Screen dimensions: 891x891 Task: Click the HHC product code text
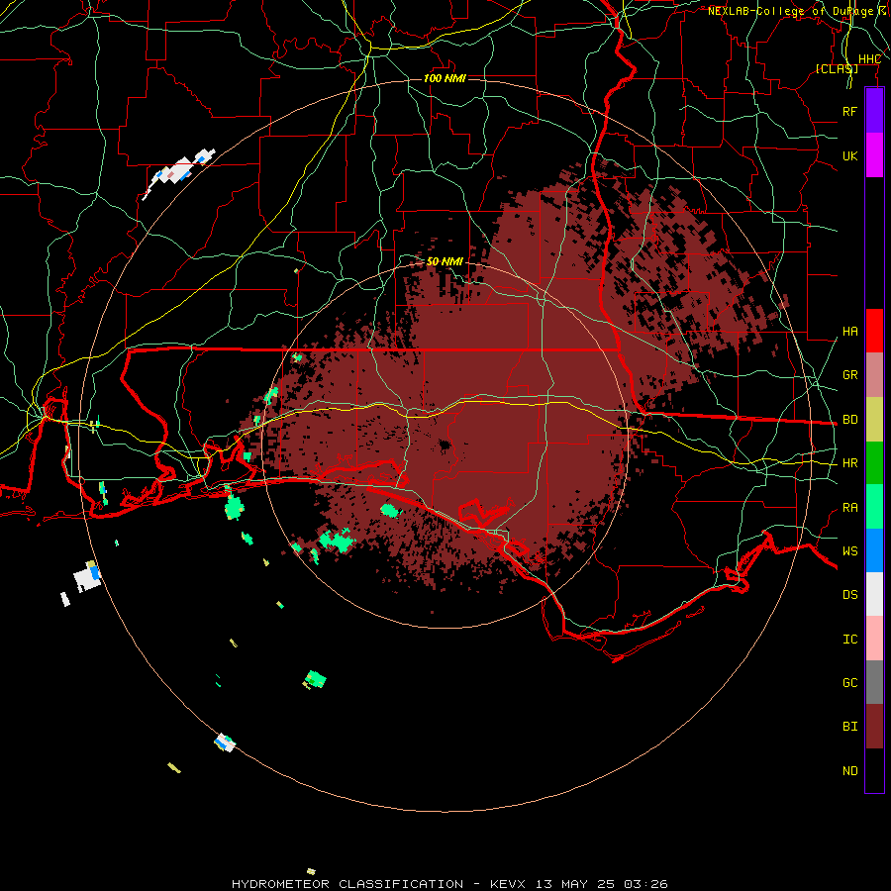(x=869, y=59)
